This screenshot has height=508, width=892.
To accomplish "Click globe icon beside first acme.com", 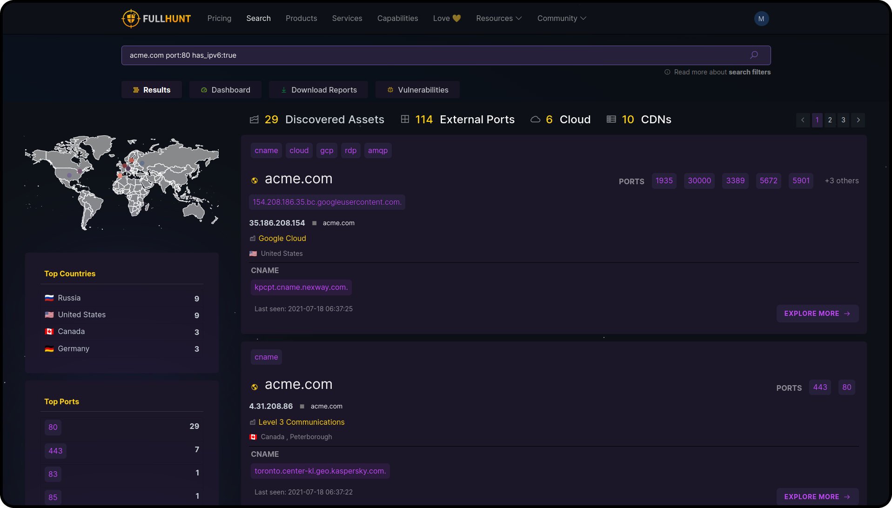I will 255,180.
